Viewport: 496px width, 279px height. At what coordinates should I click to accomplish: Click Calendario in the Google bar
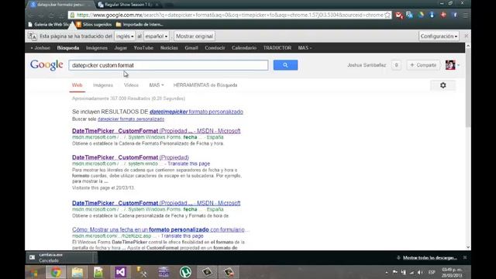coord(244,48)
